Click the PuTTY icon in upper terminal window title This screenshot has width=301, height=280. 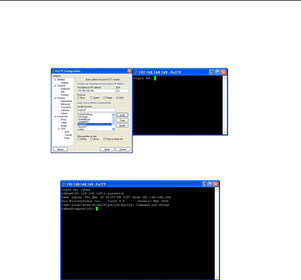tap(136, 72)
